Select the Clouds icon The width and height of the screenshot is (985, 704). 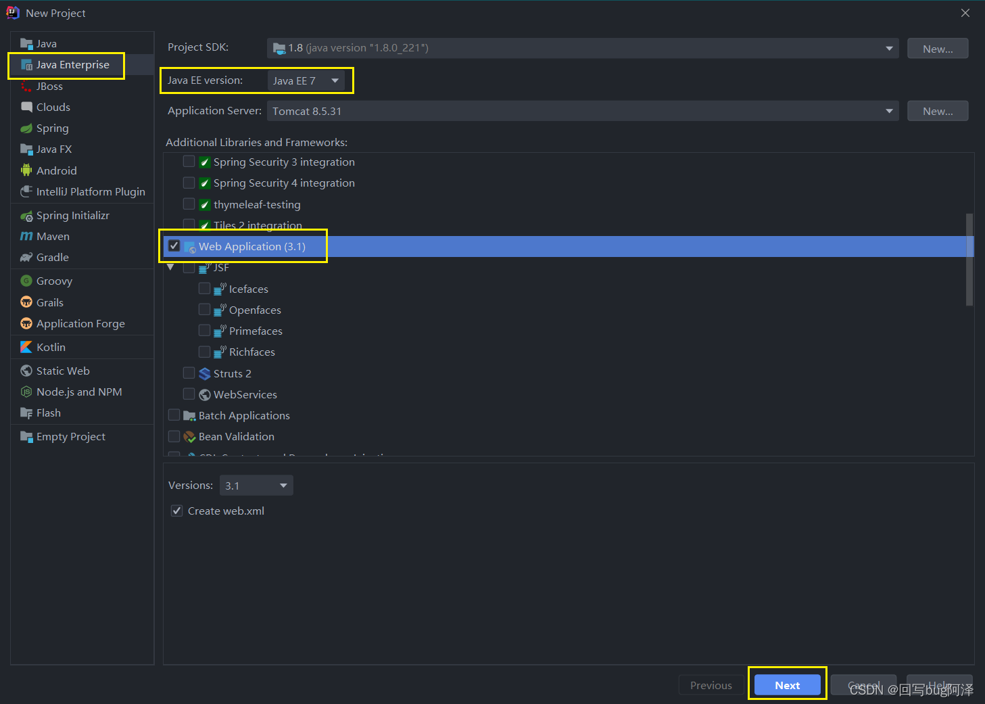pyautogui.click(x=26, y=107)
